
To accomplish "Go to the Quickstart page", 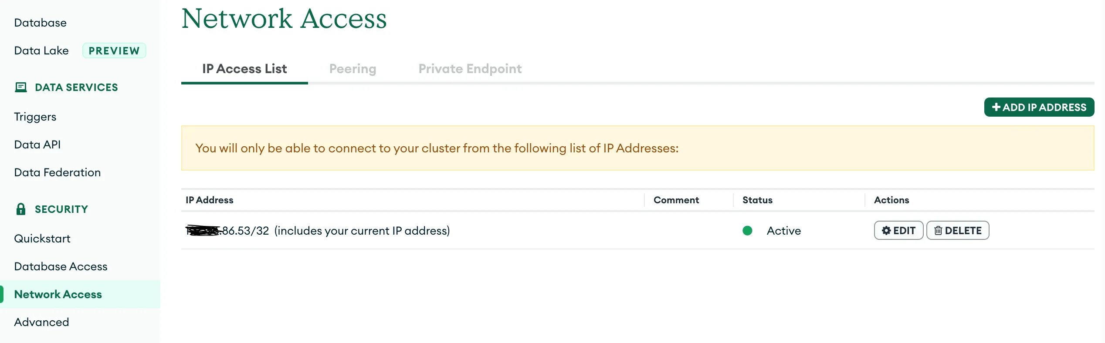I will click(42, 239).
